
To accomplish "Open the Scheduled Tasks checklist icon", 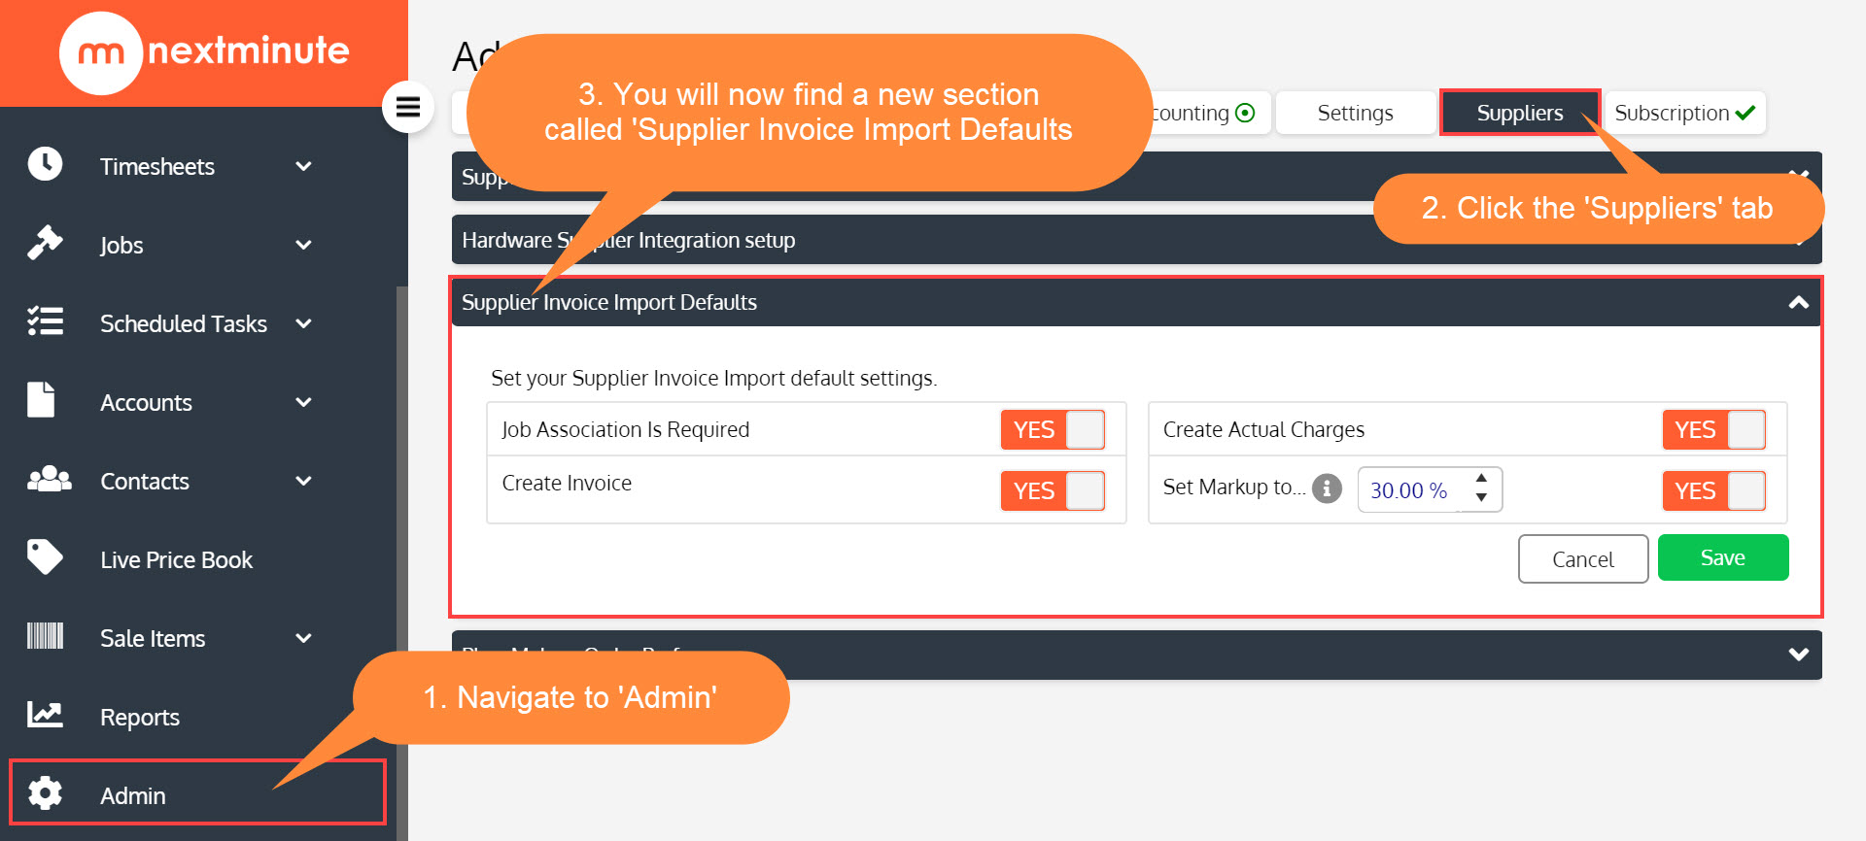I will click(45, 321).
